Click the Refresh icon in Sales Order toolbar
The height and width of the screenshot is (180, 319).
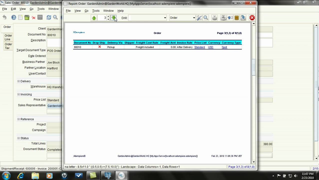(49, 17)
